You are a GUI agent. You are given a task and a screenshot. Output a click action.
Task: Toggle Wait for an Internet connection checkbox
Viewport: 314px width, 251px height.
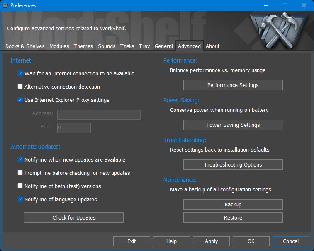point(20,73)
